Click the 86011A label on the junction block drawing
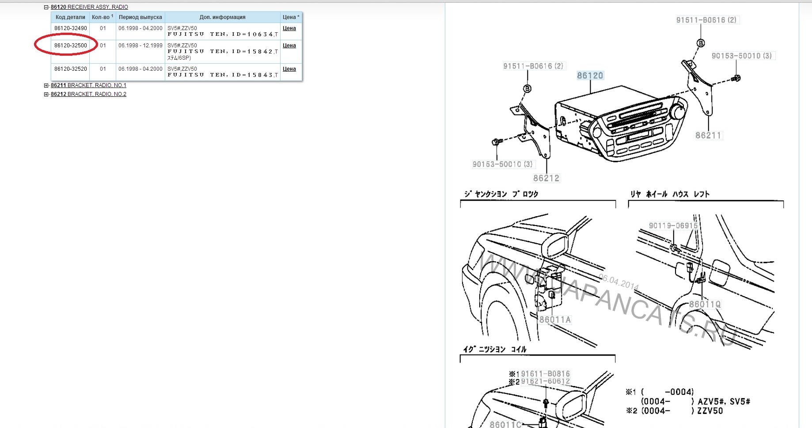 coord(555,320)
